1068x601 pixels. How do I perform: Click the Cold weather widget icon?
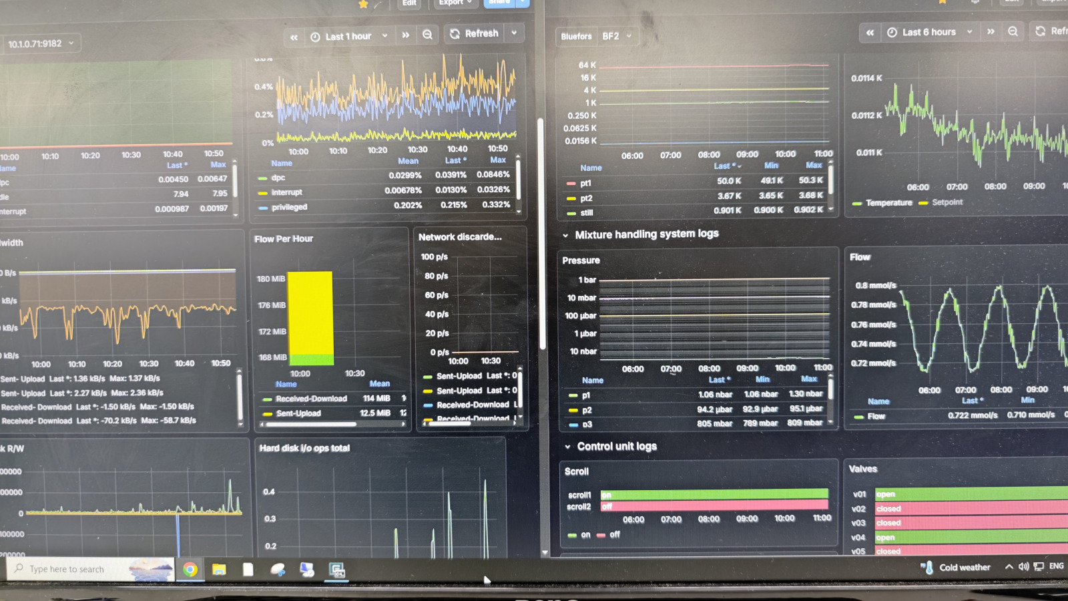[927, 567]
